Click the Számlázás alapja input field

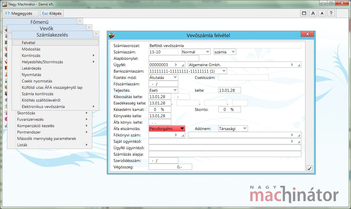[x=225, y=154]
